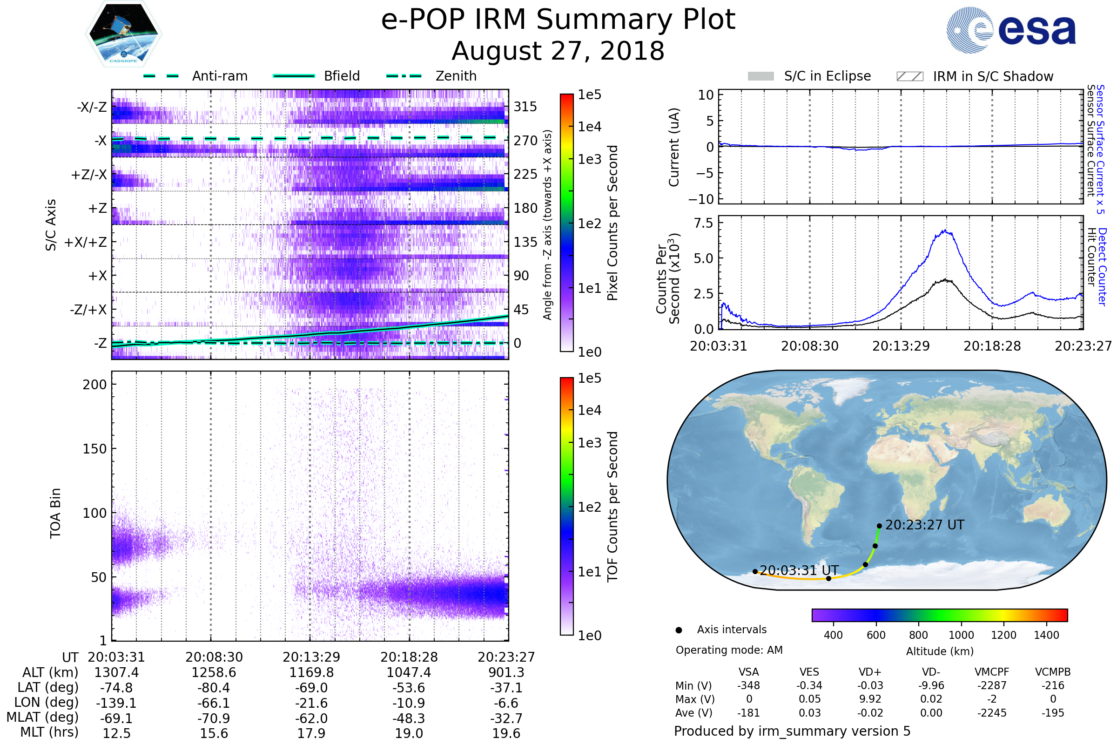Click the e-POP IRM Summary Plot title
This screenshot has width=1117, height=745.
click(558, 20)
